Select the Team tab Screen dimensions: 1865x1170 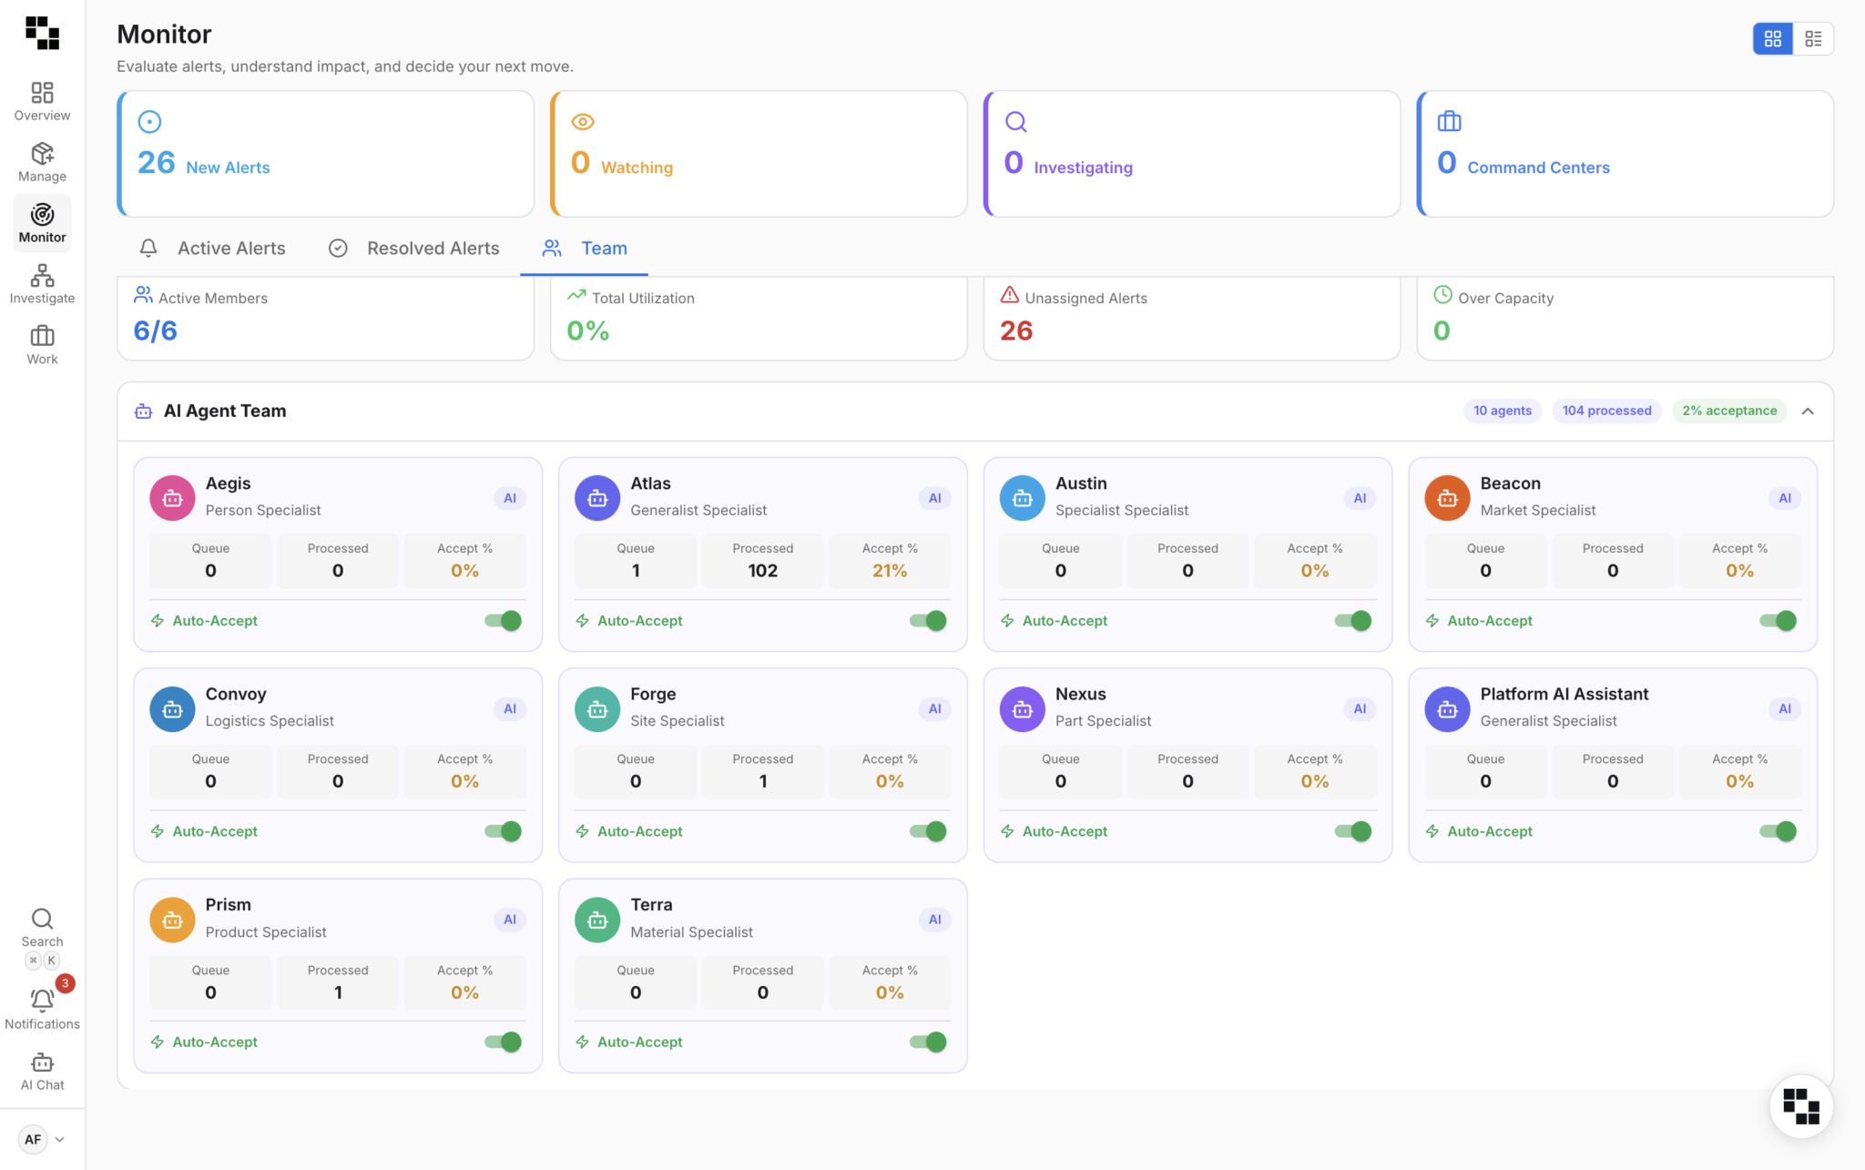pos(585,249)
